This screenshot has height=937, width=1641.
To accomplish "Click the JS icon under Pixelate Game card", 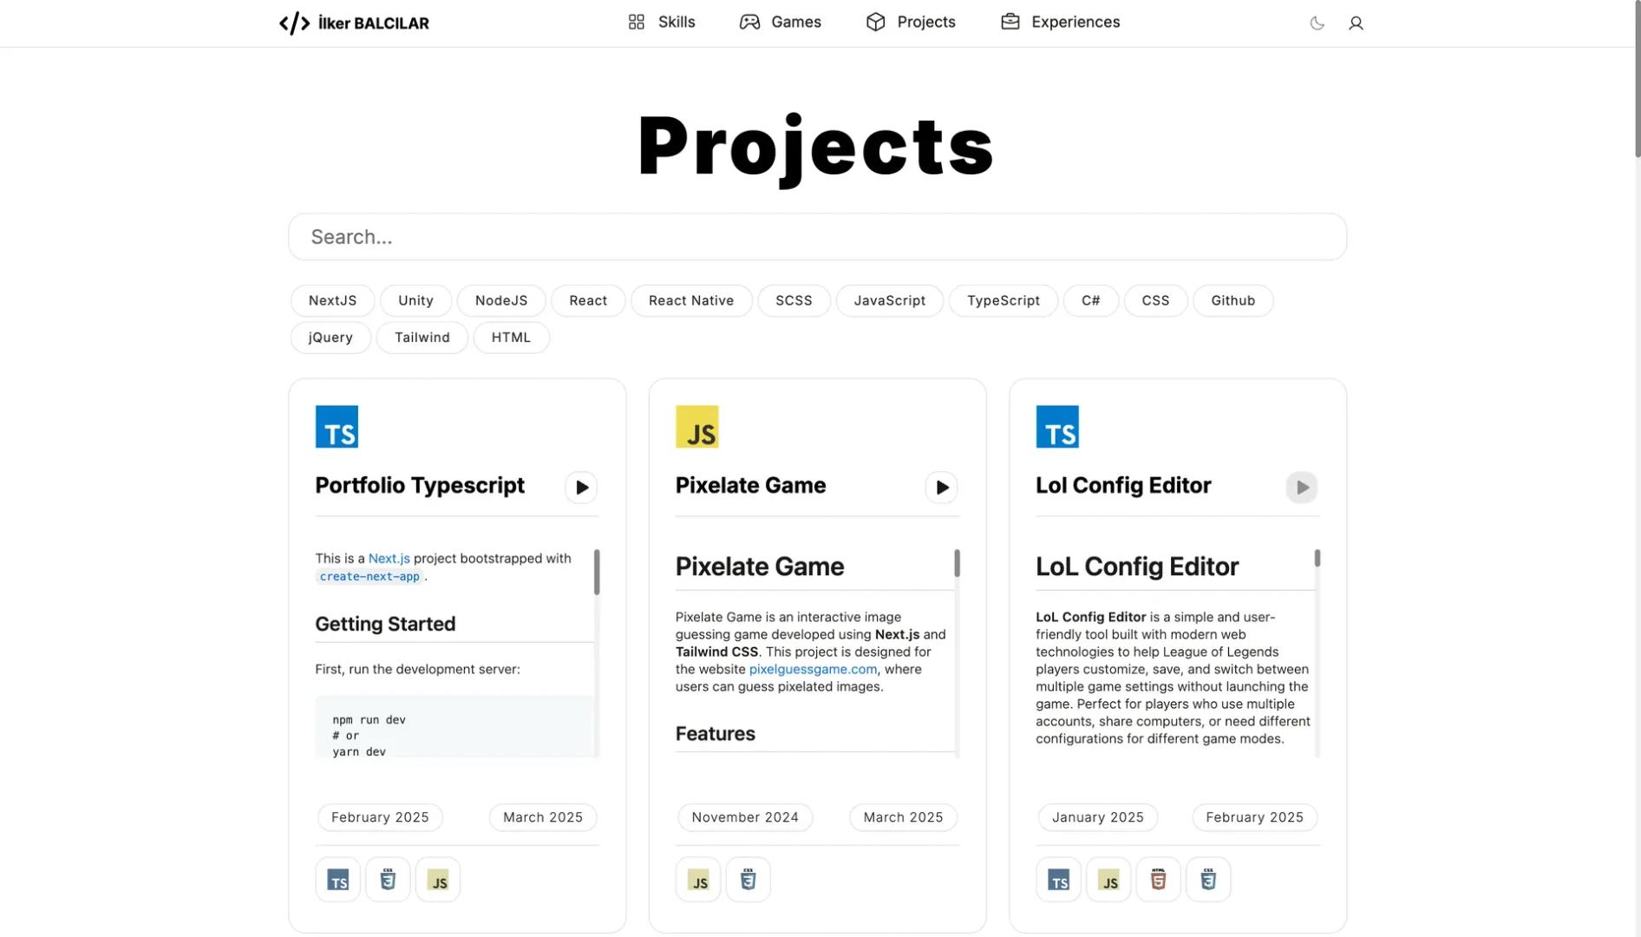I will [698, 879].
